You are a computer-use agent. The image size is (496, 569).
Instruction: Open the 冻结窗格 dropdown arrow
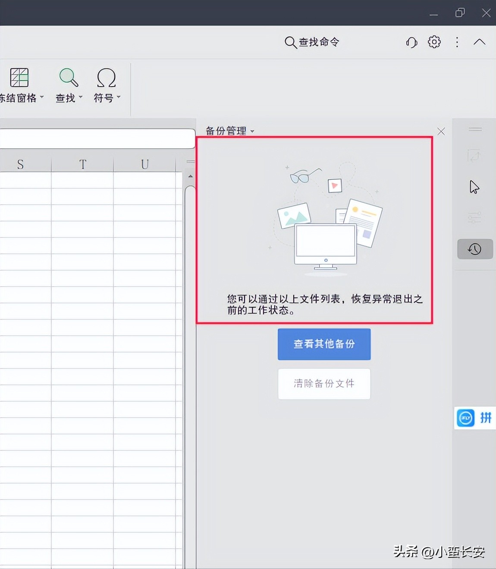41,98
